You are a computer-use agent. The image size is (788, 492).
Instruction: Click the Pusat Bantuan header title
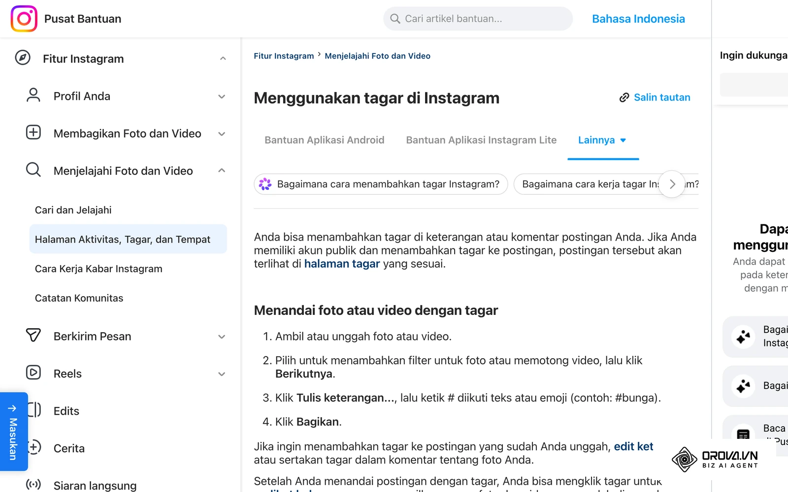pyautogui.click(x=83, y=19)
